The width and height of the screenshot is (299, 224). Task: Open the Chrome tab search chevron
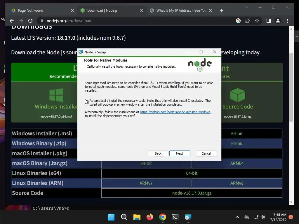click(246, 7)
